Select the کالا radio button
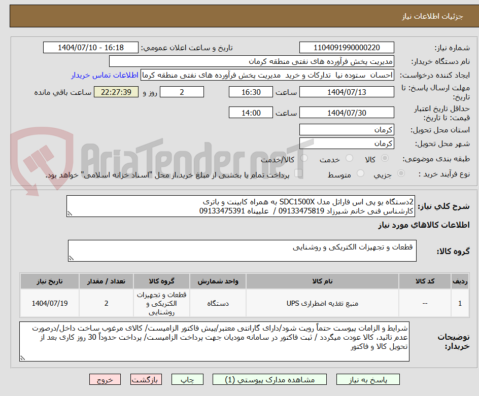Image resolution: width=479 pixels, height=396 pixels. point(385,158)
